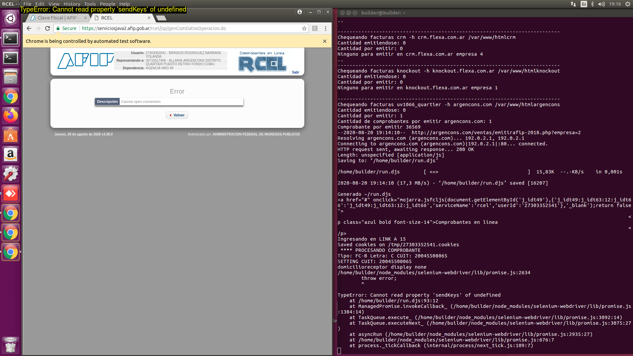633x356 pixels.
Task: Reload the RCEL page
Action: [47, 28]
